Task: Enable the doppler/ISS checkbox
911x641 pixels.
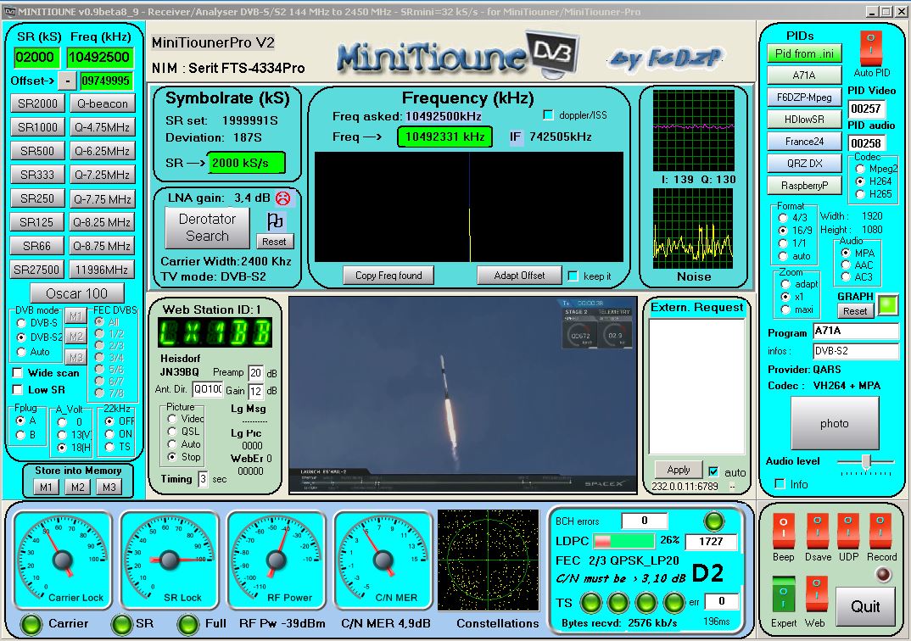Action: [548, 115]
